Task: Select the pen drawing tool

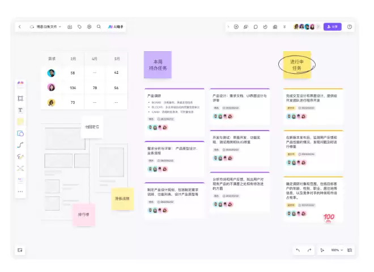Action: [20, 157]
